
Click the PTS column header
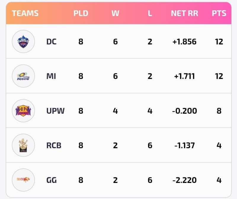219,13
